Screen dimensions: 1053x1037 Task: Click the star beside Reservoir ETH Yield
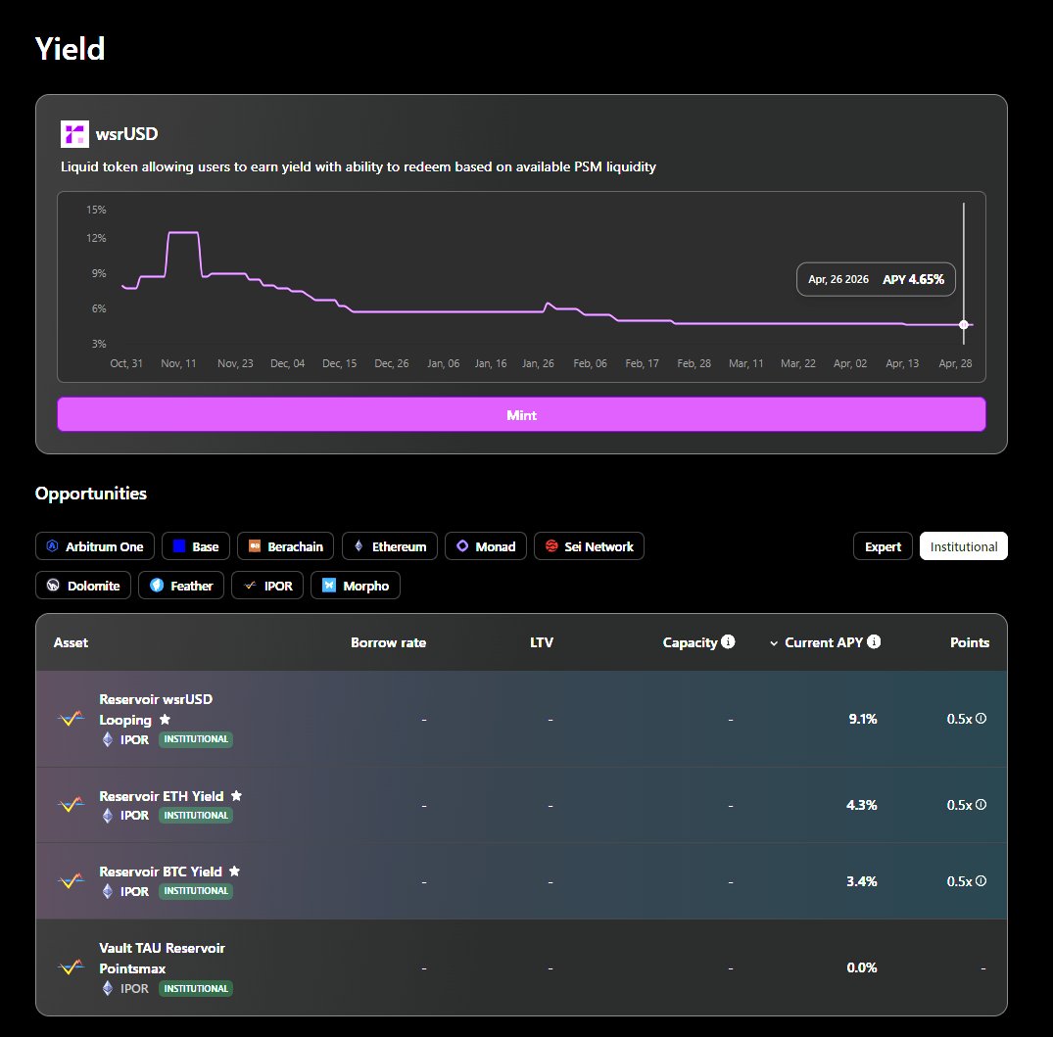[236, 795]
